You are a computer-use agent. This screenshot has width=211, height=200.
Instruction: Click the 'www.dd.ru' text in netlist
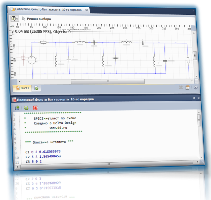(x=58, y=128)
